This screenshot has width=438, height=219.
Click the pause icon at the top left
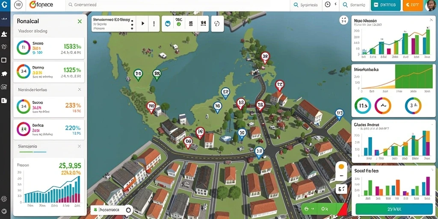(x=18, y=5)
